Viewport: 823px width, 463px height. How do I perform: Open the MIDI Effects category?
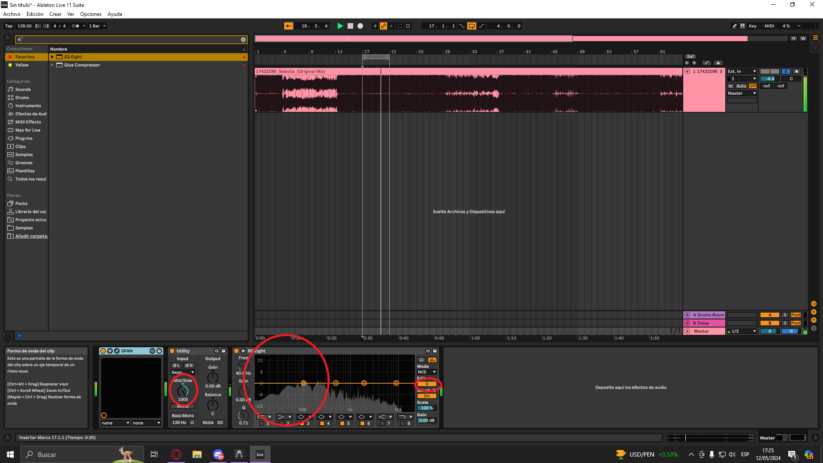[28, 122]
